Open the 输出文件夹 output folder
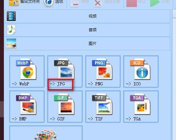The width and height of the screenshot is (176, 140). (24, 2)
